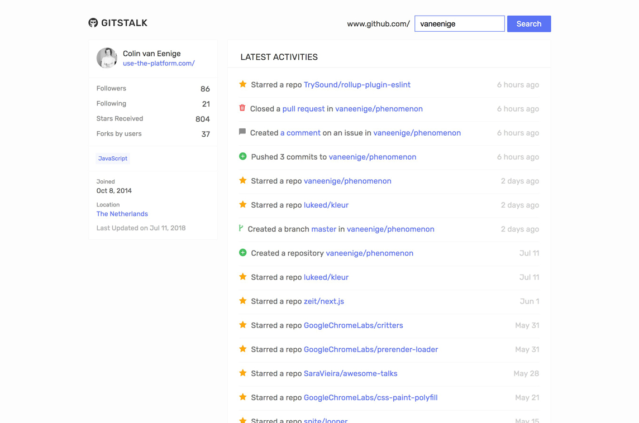Open lukeed/kleur link from 2 days ago
639x423 pixels.
(326, 205)
